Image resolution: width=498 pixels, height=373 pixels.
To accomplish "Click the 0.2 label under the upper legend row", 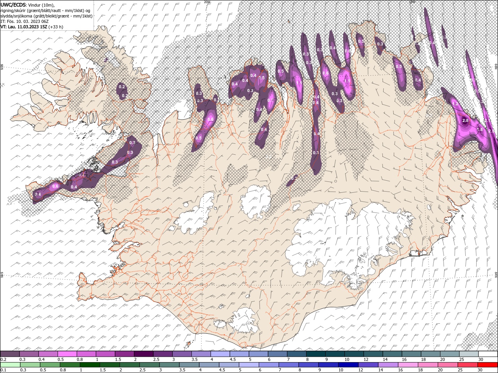I will 3,359.
